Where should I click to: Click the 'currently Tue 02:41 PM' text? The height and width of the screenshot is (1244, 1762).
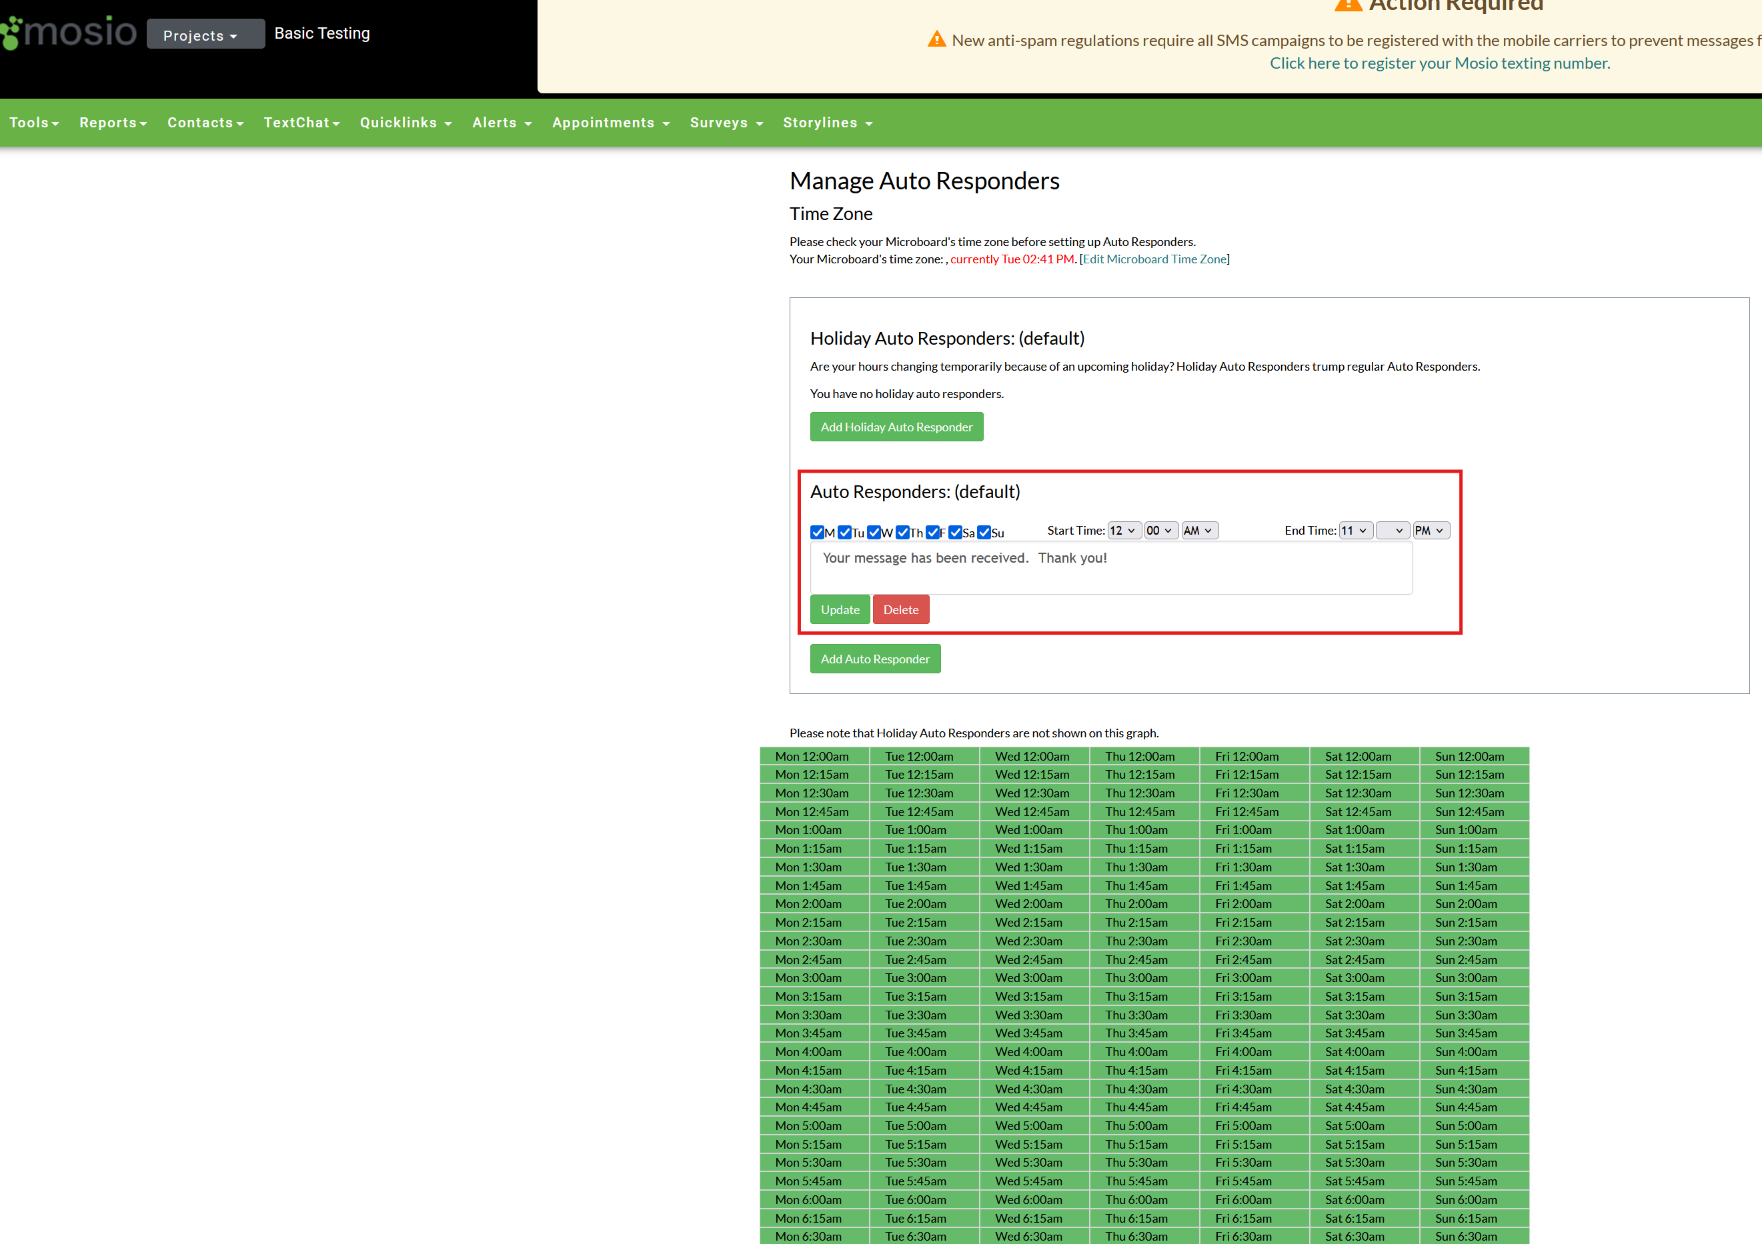point(1012,259)
